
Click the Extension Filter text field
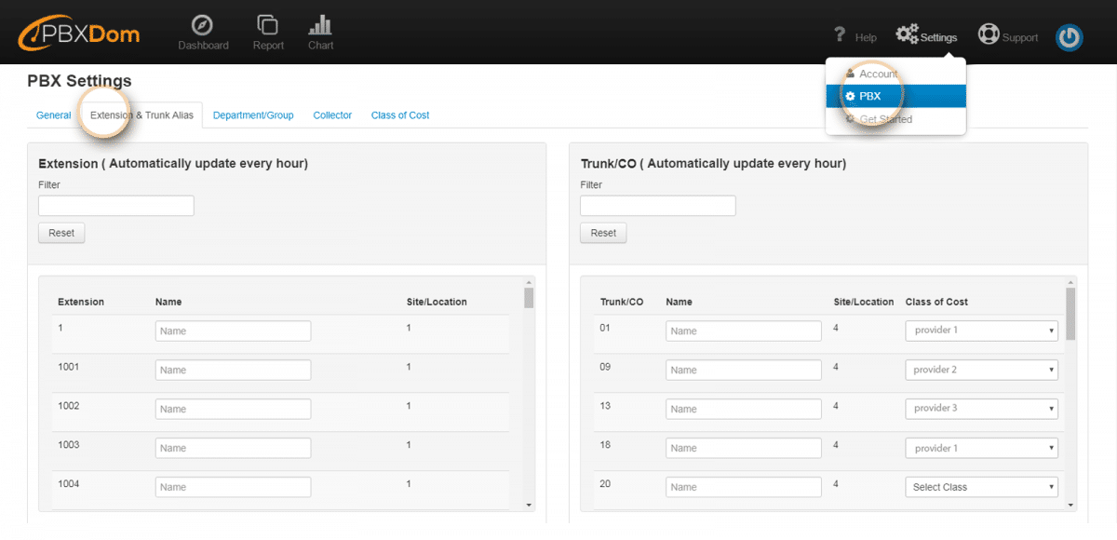(116, 206)
